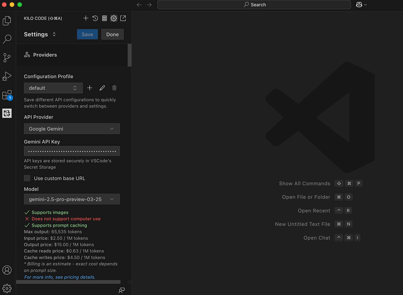Click the Save settings button
The image size is (403, 295).
[87, 34]
